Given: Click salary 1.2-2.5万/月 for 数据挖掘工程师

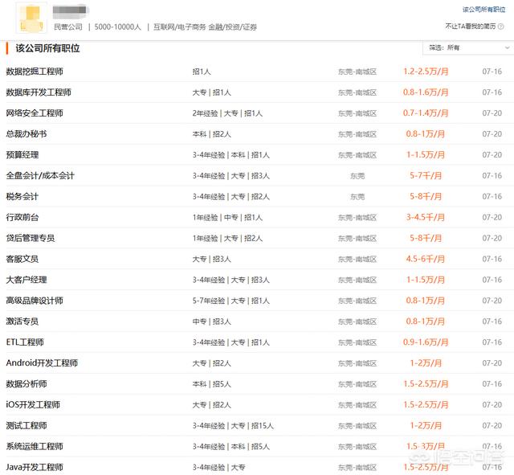Looking at the screenshot, I should (426, 72).
